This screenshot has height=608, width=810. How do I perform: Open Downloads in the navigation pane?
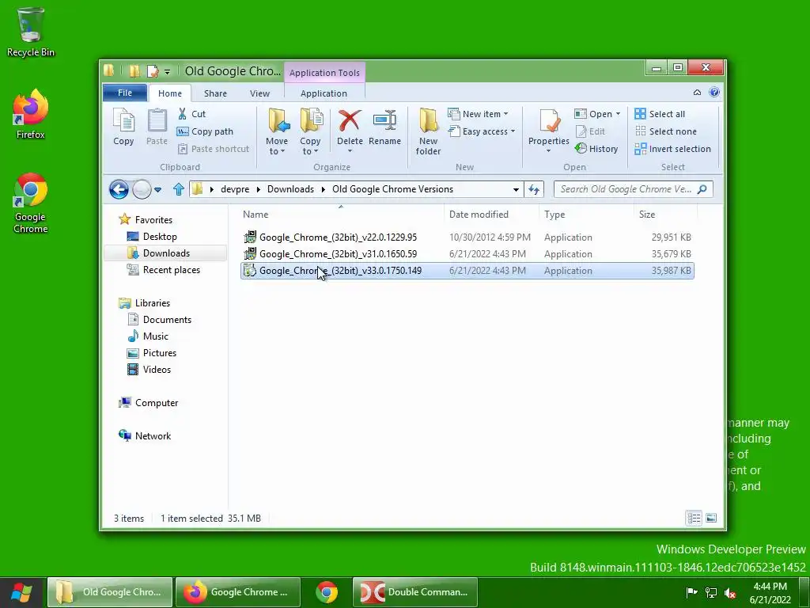[x=166, y=253]
